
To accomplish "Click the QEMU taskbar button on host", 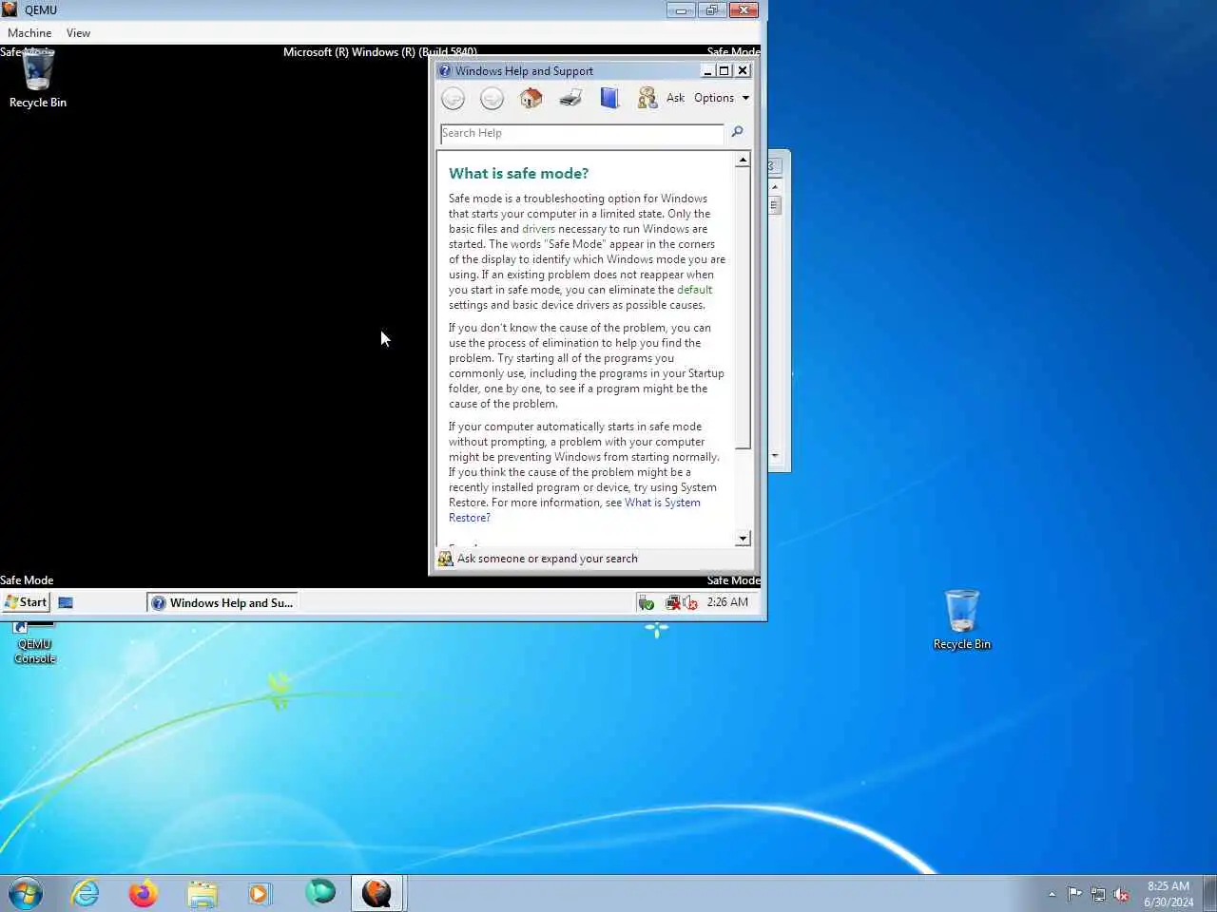I will coord(377,893).
